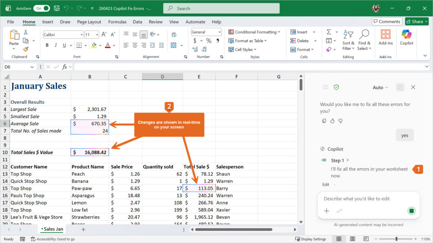Open the Auto mode dropdown in Copilot pane
The image size is (433, 243).
tap(380, 87)
